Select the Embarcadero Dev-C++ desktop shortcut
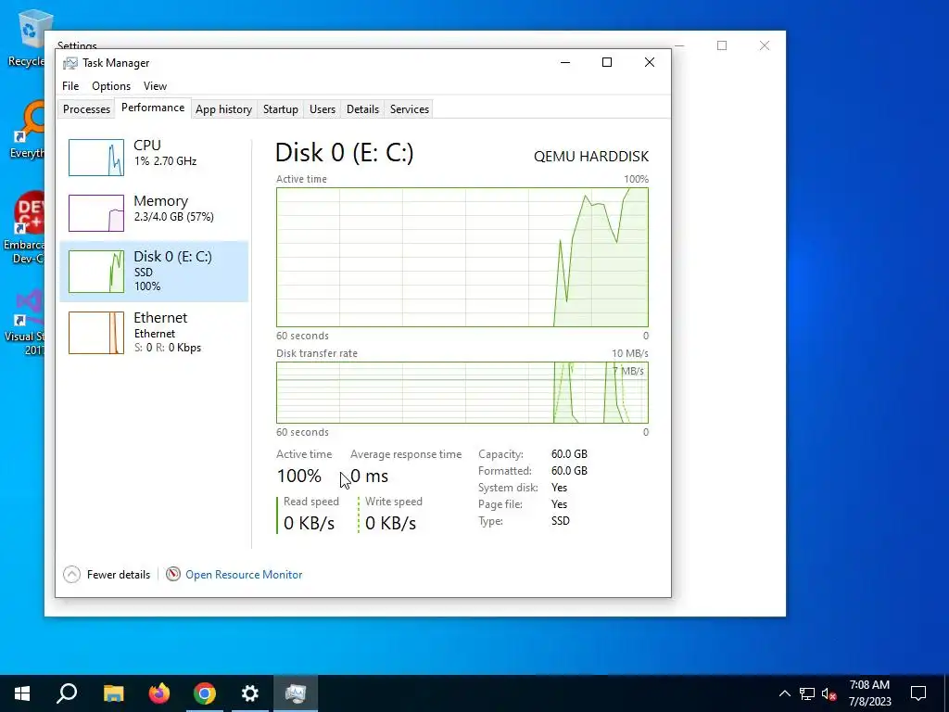 [x=24, y=228]
